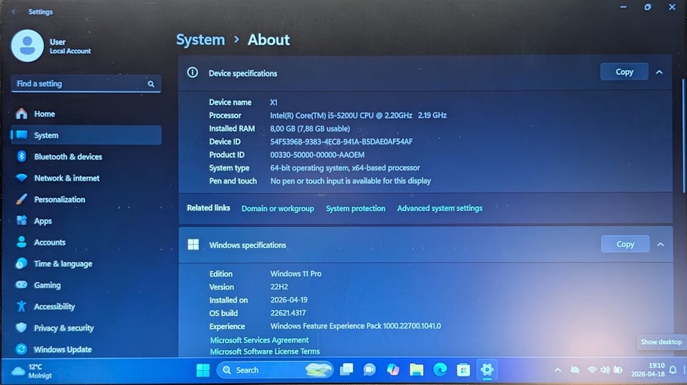Collapse the Windows specifications section
Image resolution: width=687 pixels, height=385 pixels.
coord(661,245)
